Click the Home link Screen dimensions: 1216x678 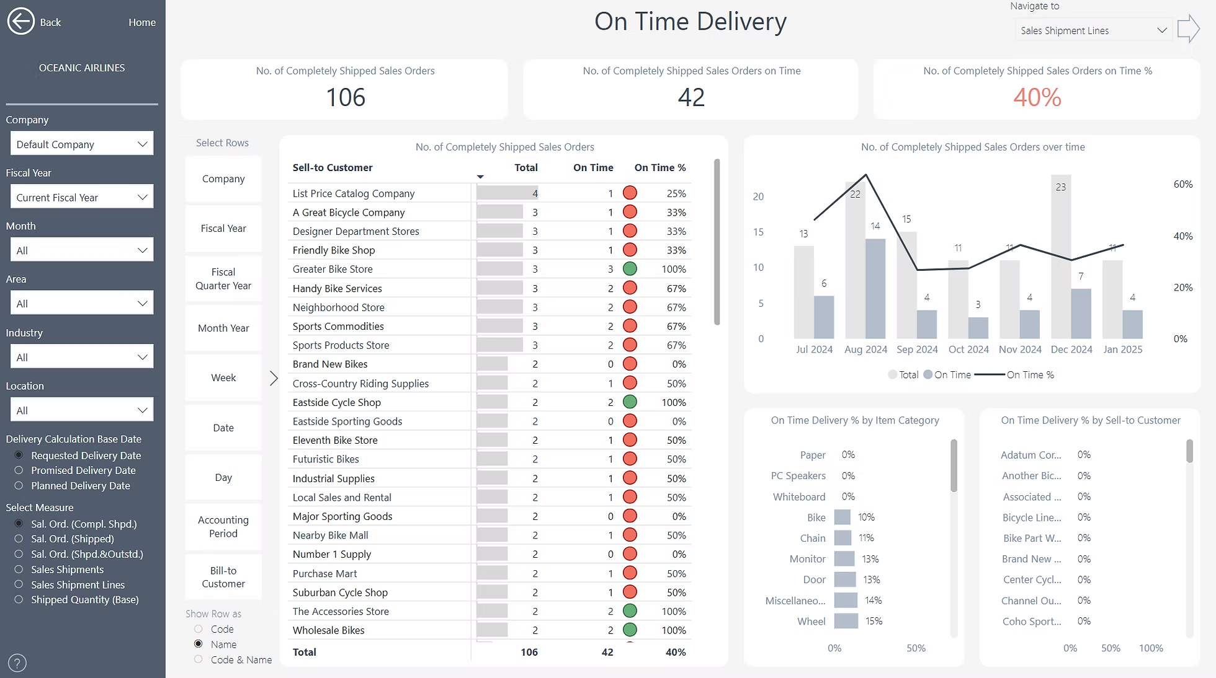141,22
